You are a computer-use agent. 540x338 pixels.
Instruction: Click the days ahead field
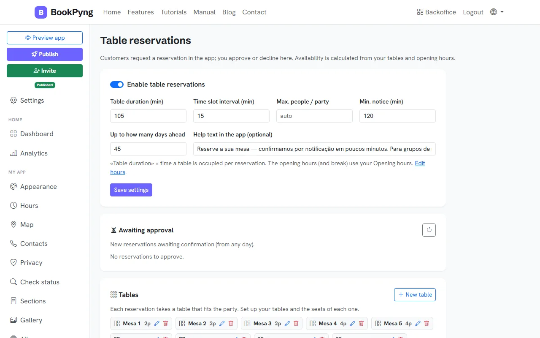click(148, 149)
